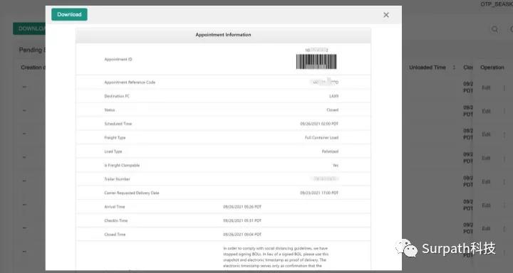The image size is (513, 273).
Task: Click the Carrier Requested Delivery Date label
Action: [132, 193]
